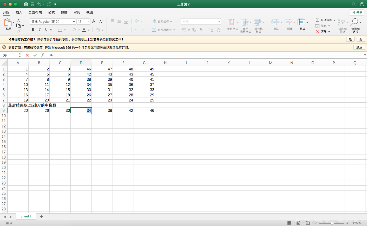Image resolution: width=367 pixels, height=226 pixels.
Task: Cancel the formula bar entry
Action: click(27, 55)
